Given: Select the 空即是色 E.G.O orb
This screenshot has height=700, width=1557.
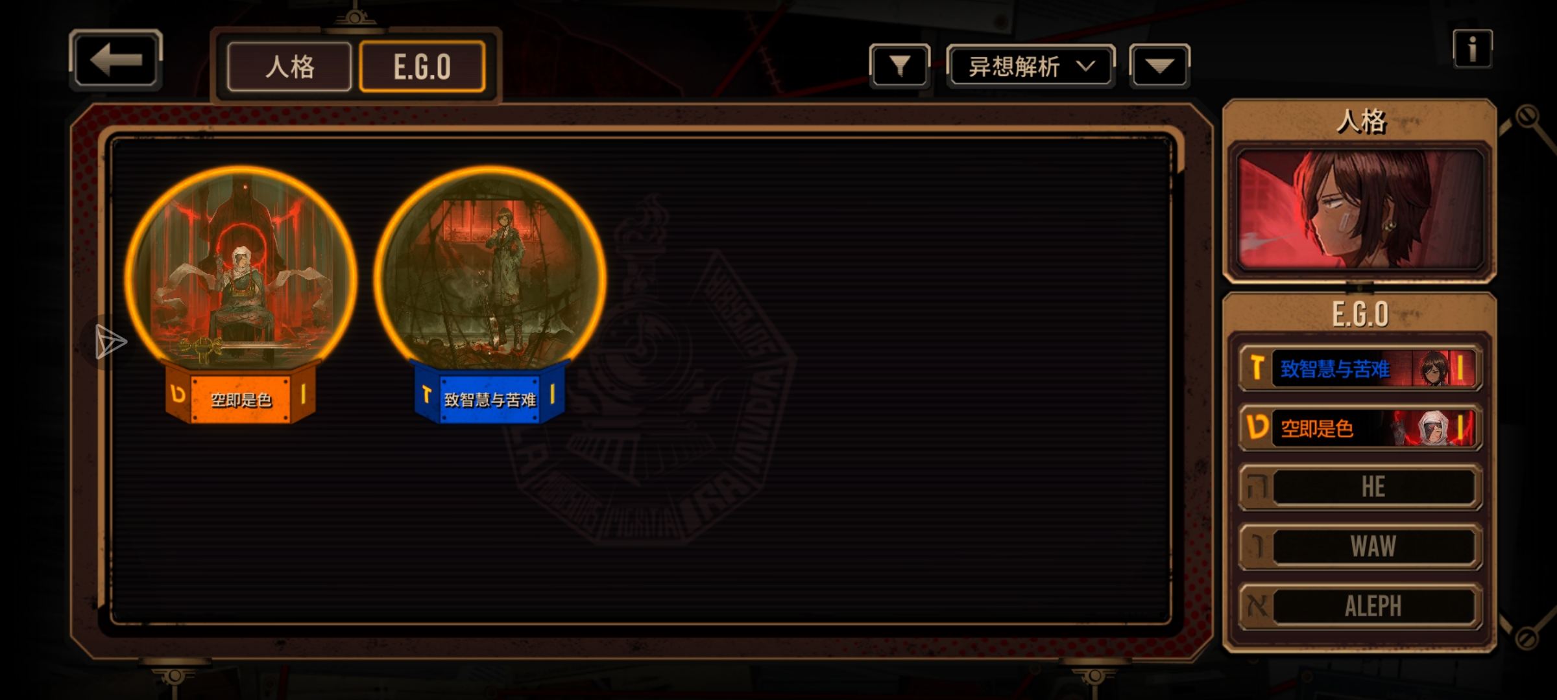Looking at the screenshot, I should coord(241,274).
